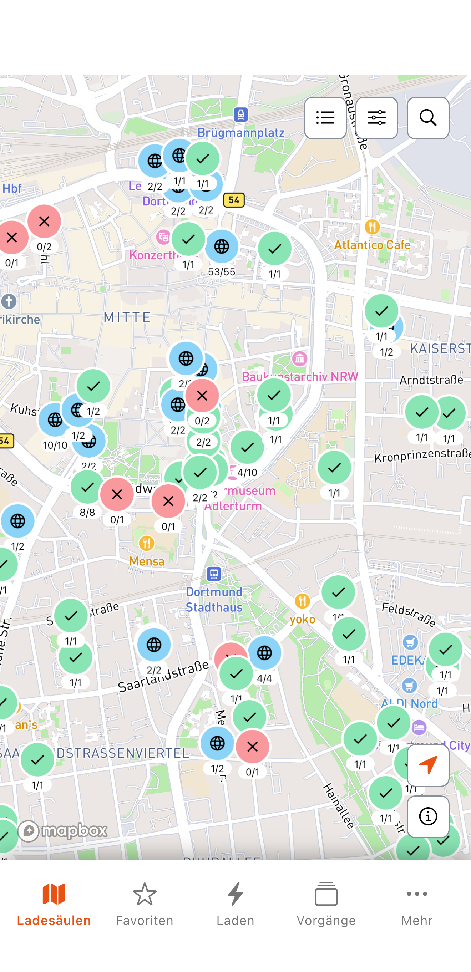Select the 1/1 marker near Kronprinzenstraße
Image resolution: width=471 pixels, height=972 pixels.
(x=334, y=468)
